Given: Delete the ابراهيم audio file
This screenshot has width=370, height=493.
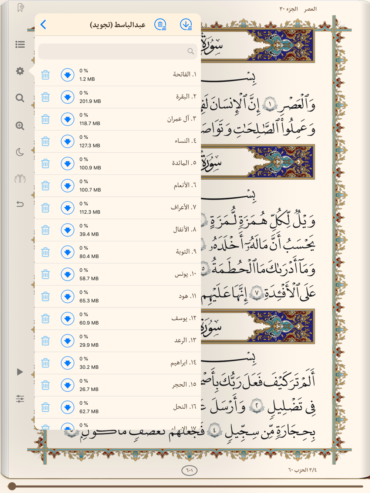Looking at the screenshot, I should tap(46, 363).
